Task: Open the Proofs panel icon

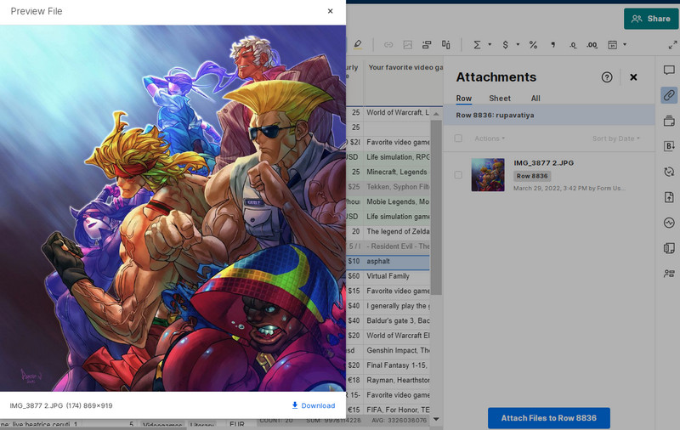Action: [x=669, y=121]
